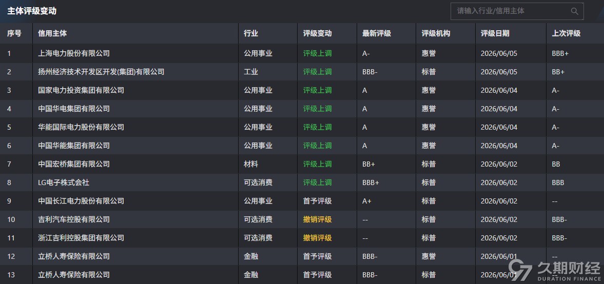Click 标普 agency in the 扬州经济技术开发区 row
The image size is (604, 284).
(428, 72)
